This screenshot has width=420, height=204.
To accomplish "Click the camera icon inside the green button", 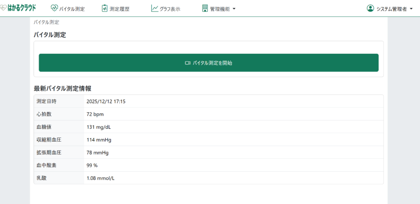I will click(x=187, y=63).
